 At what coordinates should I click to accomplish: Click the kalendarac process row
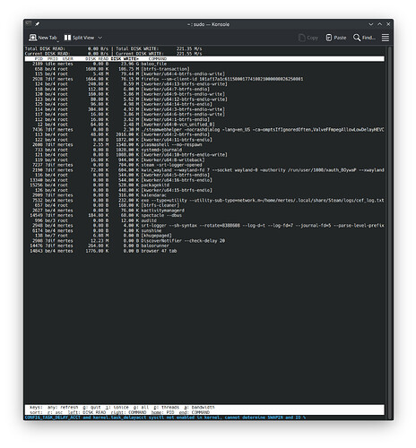(204, 195)
